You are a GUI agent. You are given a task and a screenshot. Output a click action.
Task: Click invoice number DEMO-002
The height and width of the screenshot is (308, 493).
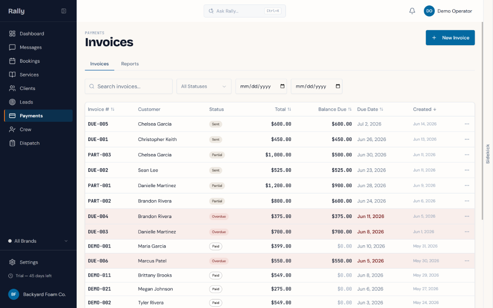(99, 303)
